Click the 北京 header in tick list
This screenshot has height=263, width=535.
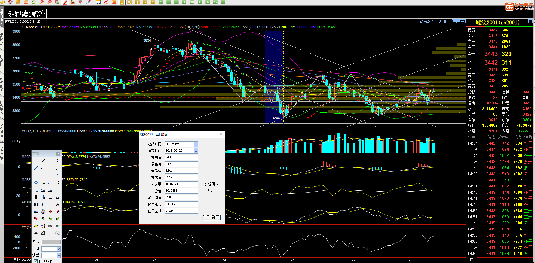(471, 137)
